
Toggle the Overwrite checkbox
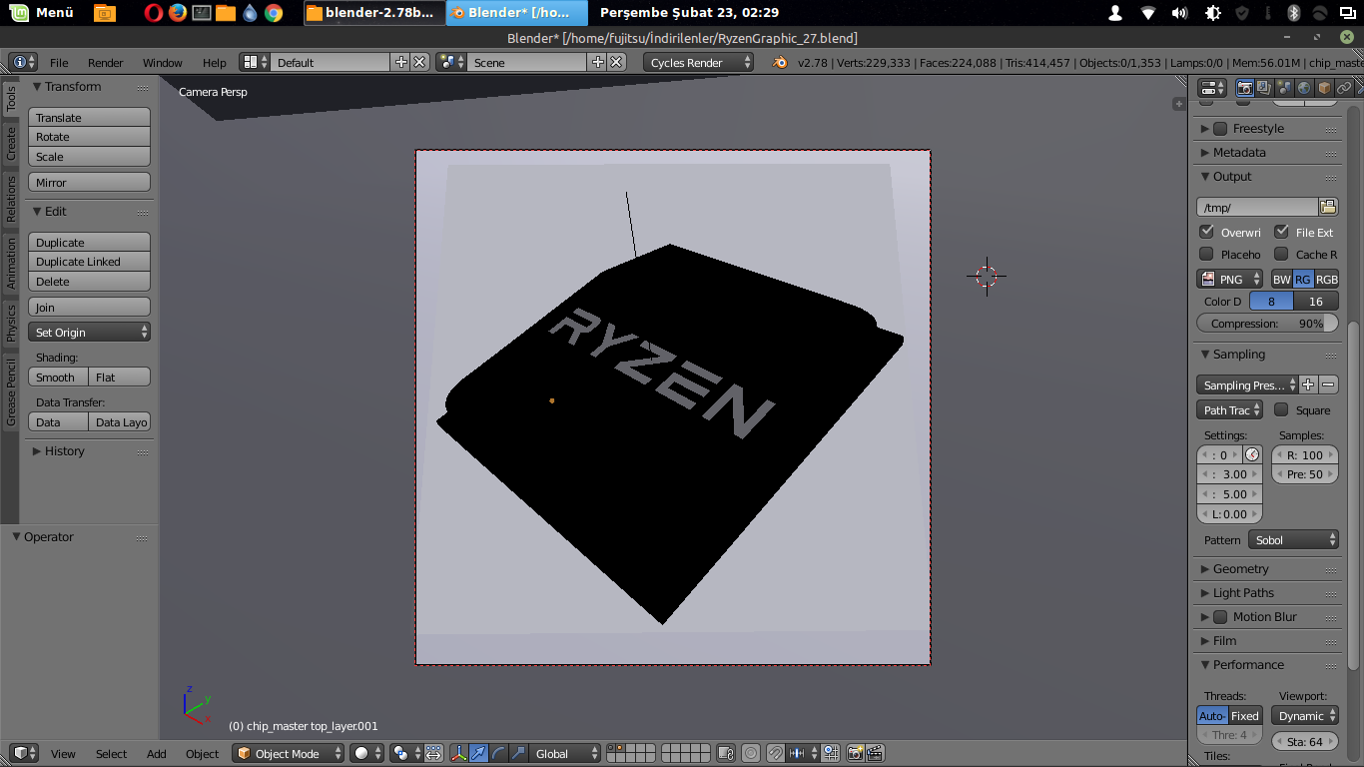1206,232
